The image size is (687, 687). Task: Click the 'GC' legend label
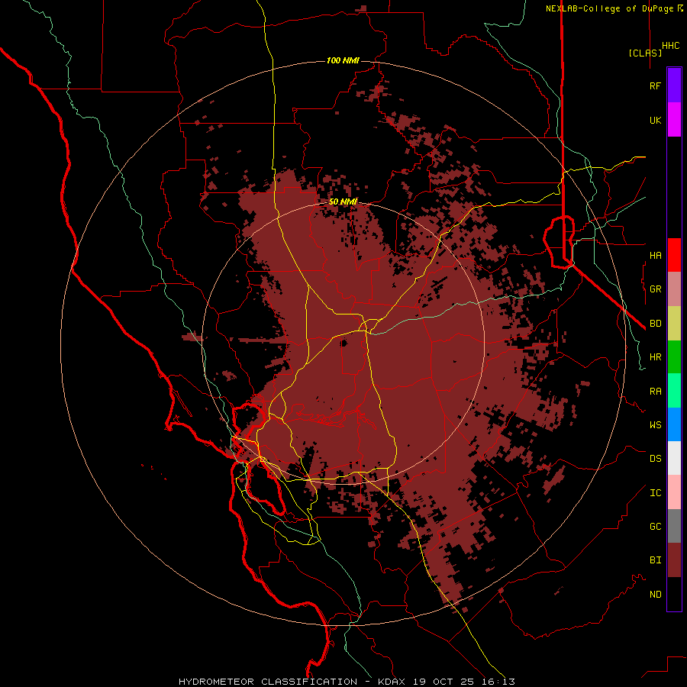coord(655,527)
